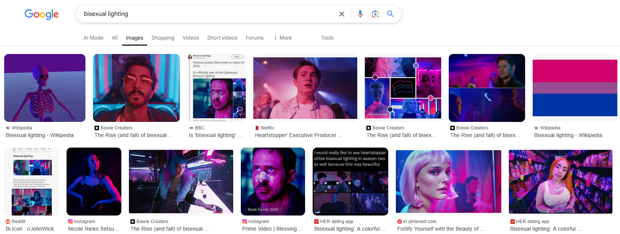Start voice search with microphone icon
This screenshot has width=620, height=234.
(x=360, y=14)
